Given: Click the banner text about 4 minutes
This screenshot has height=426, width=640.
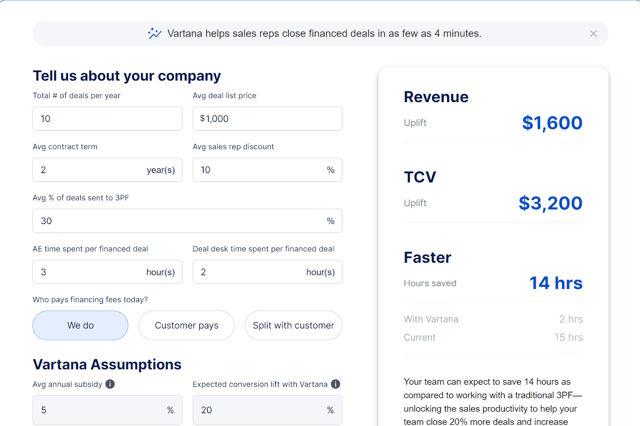Looking at the screenshot, I should pyautogui.click(x=324, y=34).
